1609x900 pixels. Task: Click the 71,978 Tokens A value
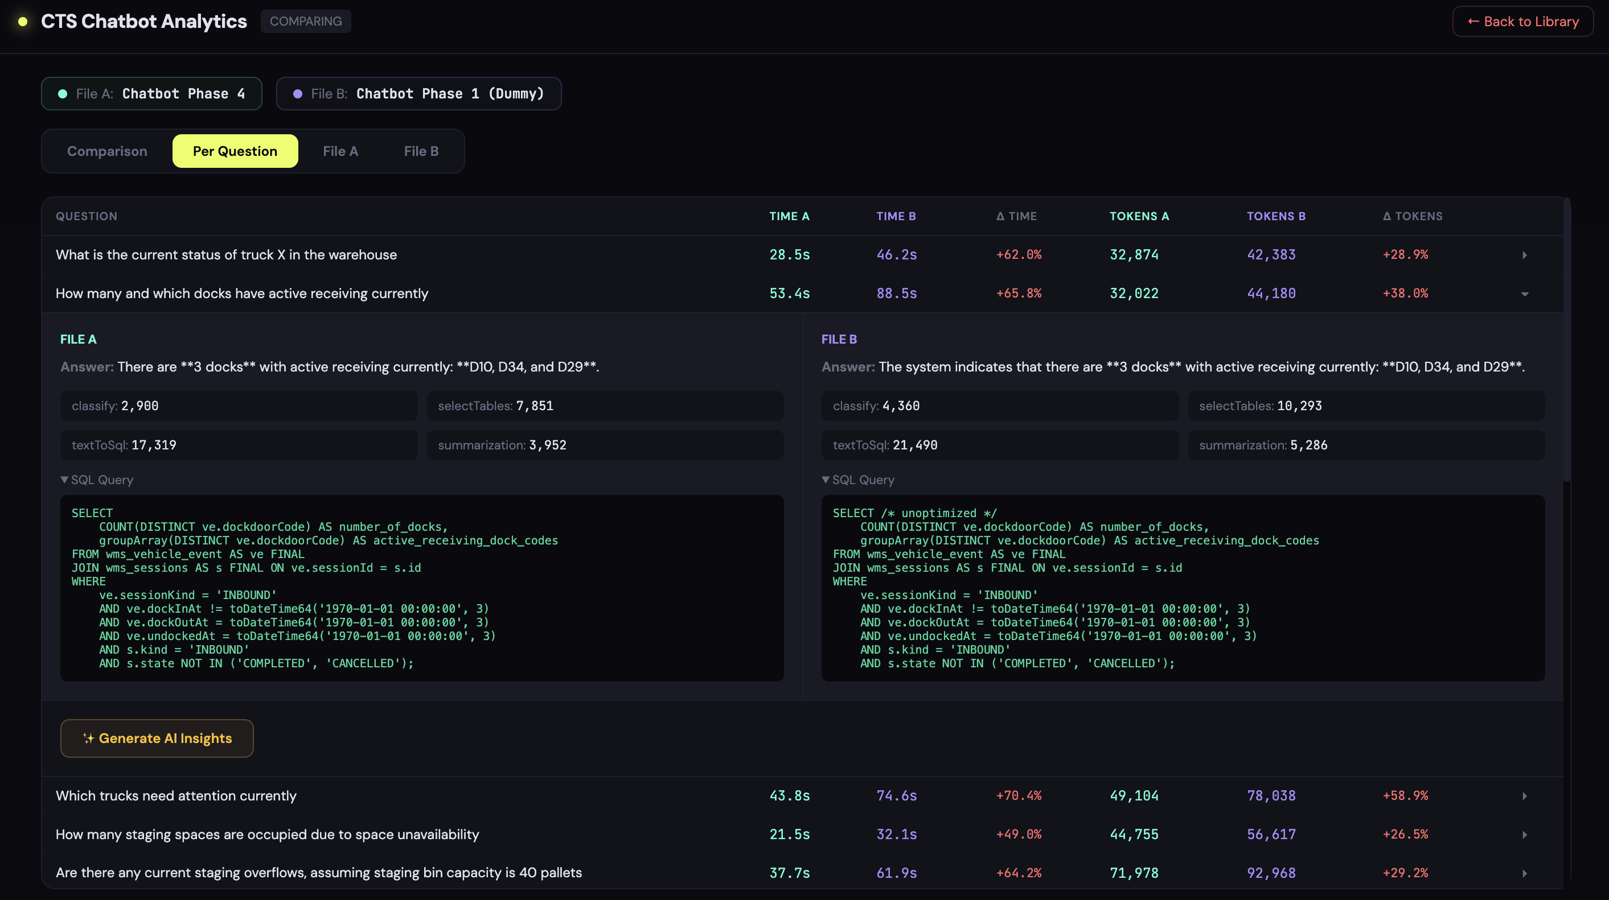click(1134, 873)
